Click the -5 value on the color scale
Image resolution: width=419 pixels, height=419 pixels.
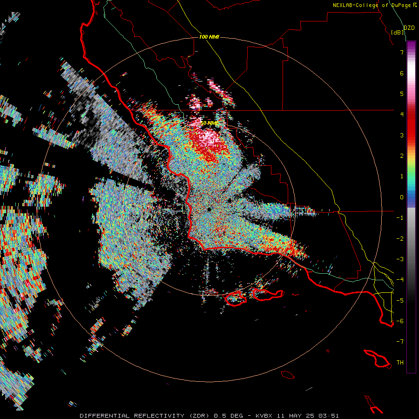pos(400,301)
